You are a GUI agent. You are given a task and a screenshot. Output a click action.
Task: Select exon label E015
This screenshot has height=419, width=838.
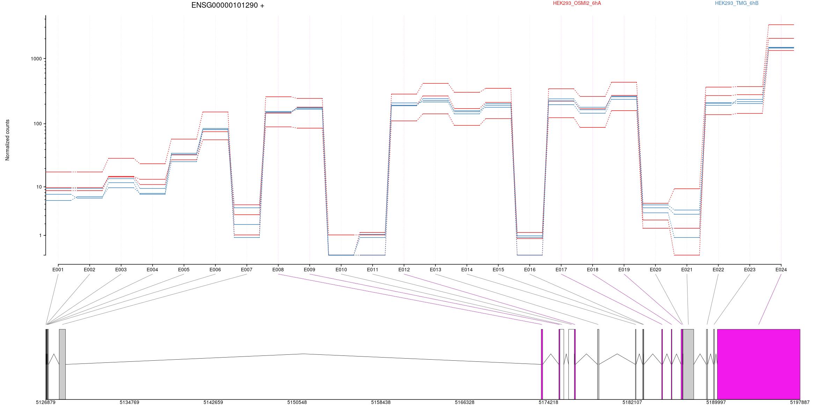point(498,270)
